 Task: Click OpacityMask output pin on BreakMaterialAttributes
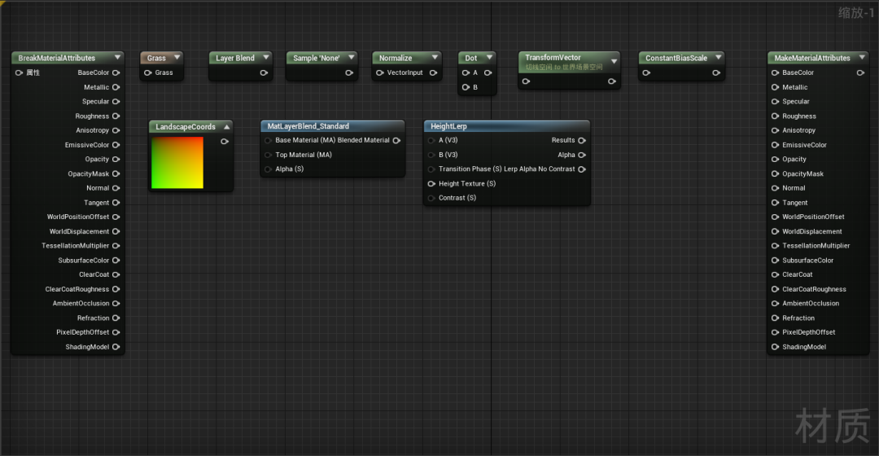pos(116,174)
